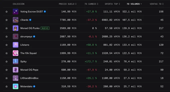Open the Voting Escrow DUST collection link

point(31,12)
